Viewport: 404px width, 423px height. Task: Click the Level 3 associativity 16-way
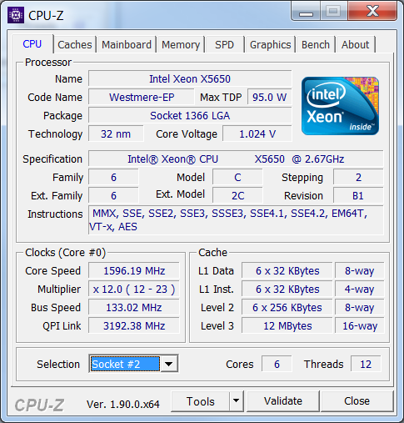point(360,325)
